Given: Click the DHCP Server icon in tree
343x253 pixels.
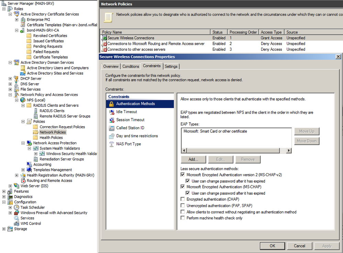Looking at the screenshot, I should click(16, 79).
